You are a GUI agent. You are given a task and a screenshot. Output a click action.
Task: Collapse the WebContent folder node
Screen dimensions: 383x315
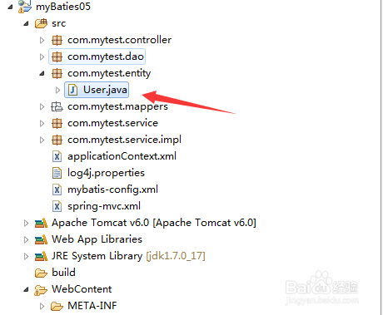pos(26,290)
